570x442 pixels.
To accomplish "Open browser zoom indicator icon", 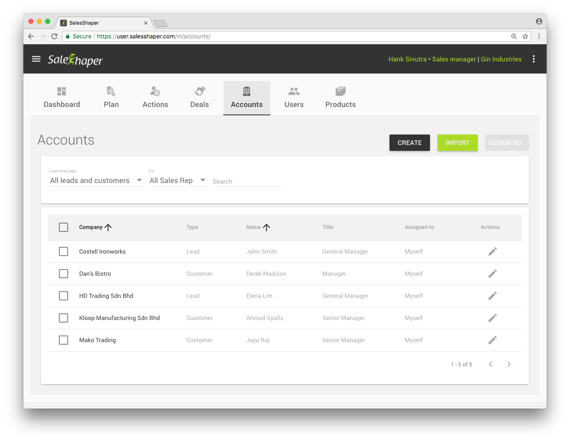I will pos(514,36).
